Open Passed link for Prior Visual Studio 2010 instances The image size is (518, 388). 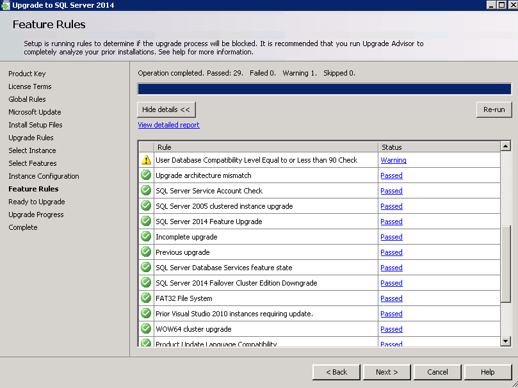point(391,314)
